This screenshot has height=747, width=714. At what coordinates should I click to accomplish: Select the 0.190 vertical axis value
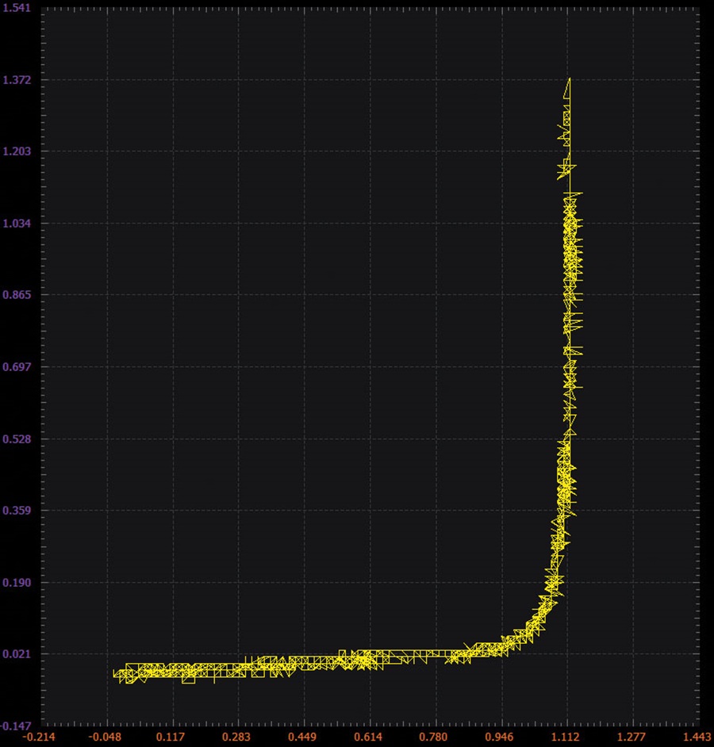17,583
